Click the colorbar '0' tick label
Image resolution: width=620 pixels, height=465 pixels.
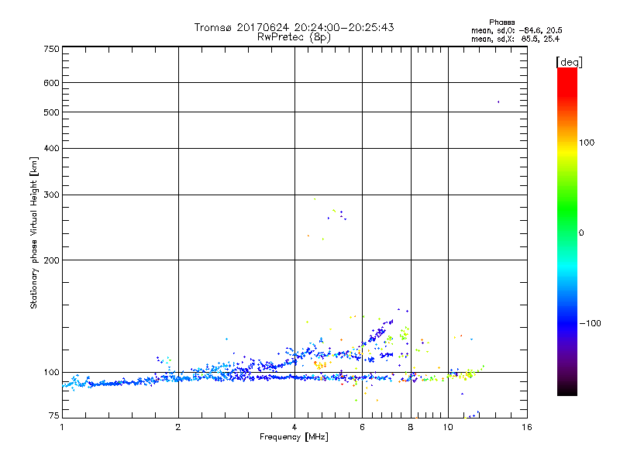pyautogui.click(x=581, y=233)
